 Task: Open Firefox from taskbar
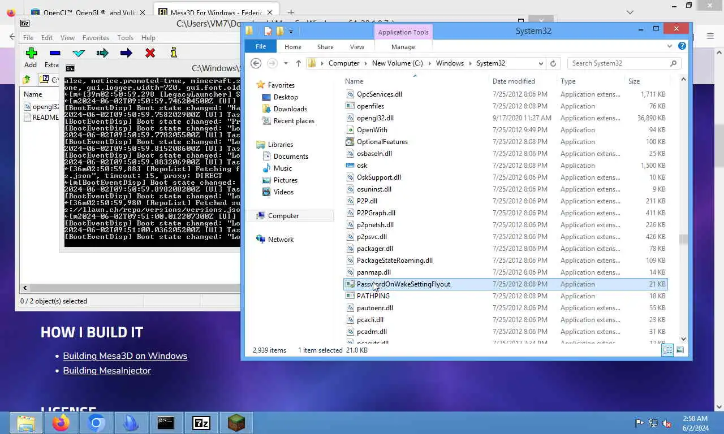point(61,423)
